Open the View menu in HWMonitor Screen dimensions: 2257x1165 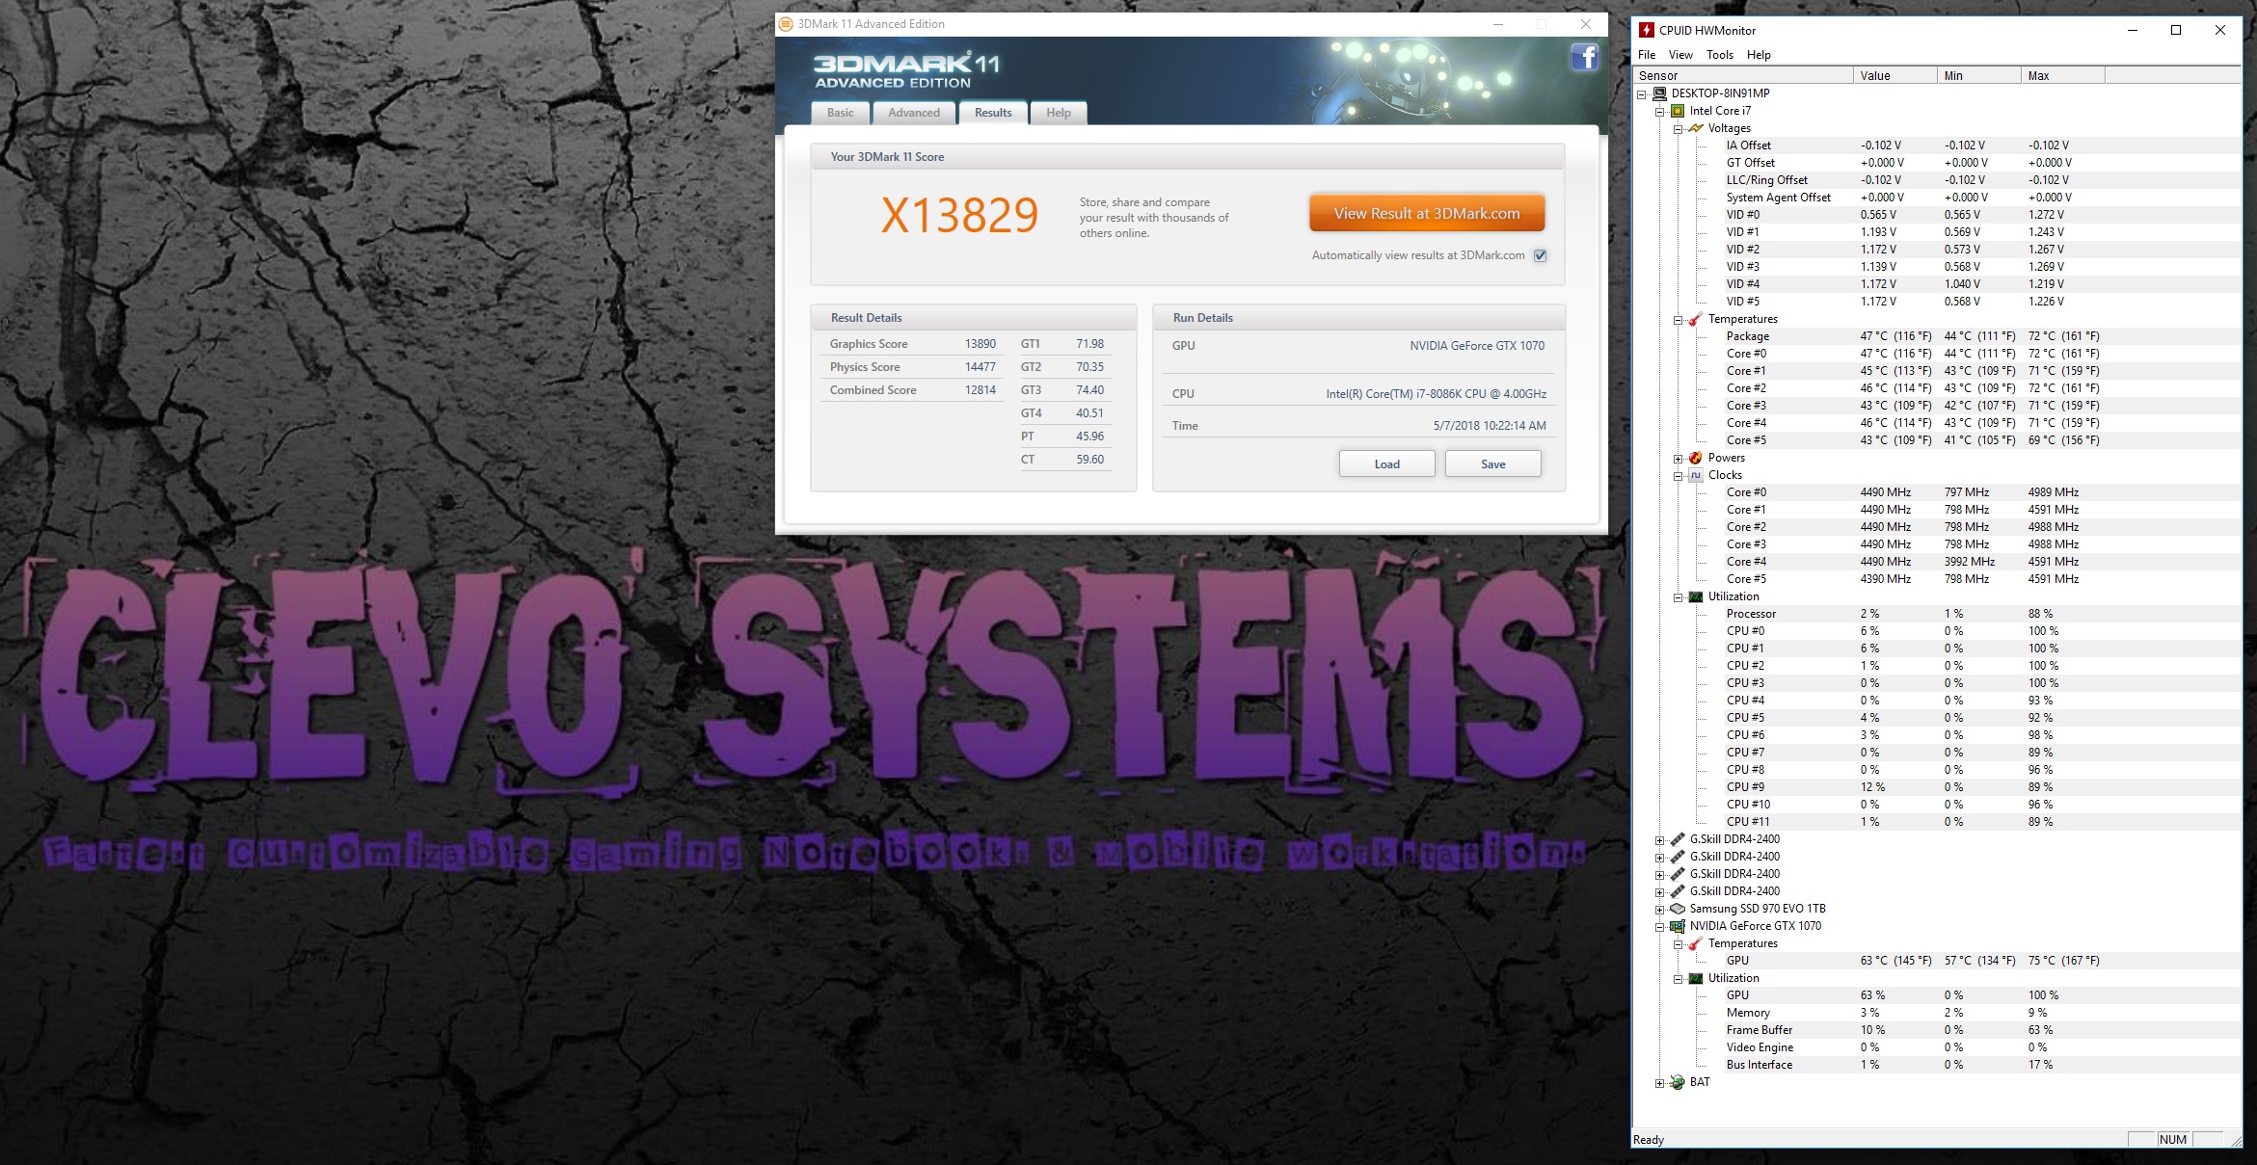(1680, 55)
